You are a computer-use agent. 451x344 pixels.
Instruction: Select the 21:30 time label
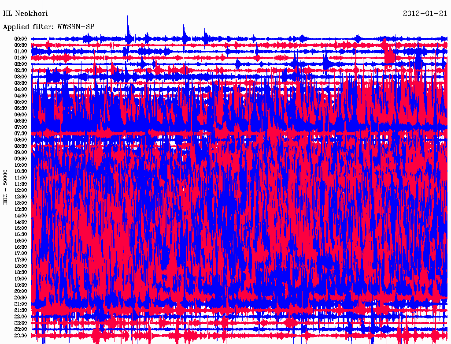[x=21, y=310]
